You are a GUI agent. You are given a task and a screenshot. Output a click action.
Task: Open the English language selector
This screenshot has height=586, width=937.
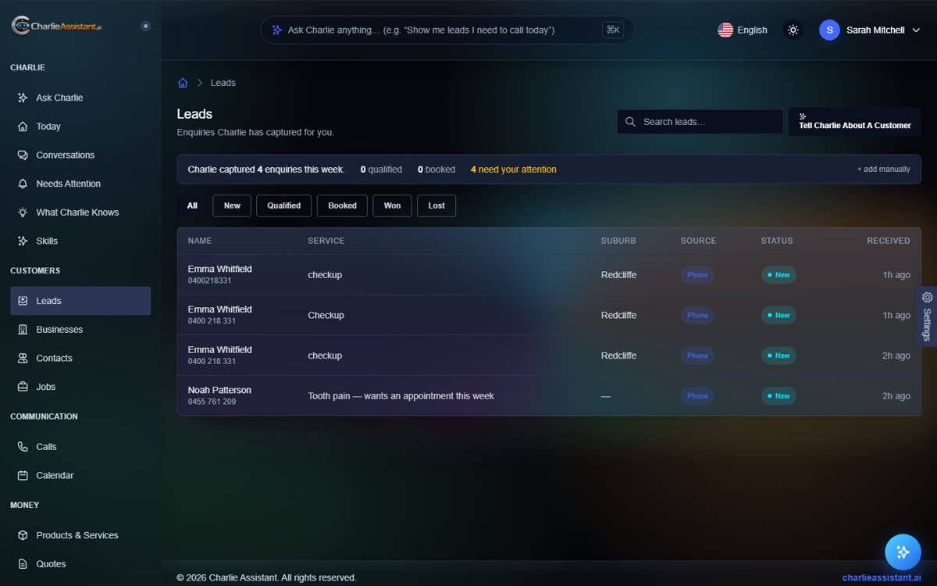click(743, 30)
